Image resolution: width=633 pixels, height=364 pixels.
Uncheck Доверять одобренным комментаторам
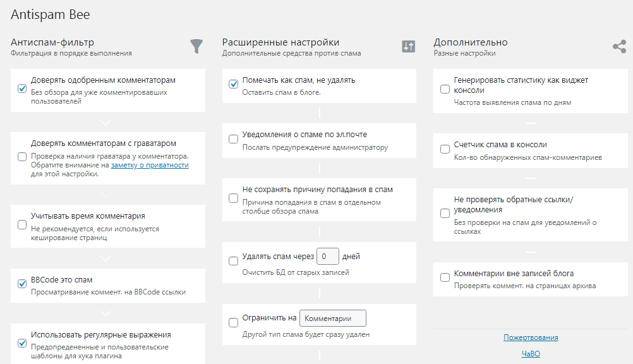coord(22,88)
